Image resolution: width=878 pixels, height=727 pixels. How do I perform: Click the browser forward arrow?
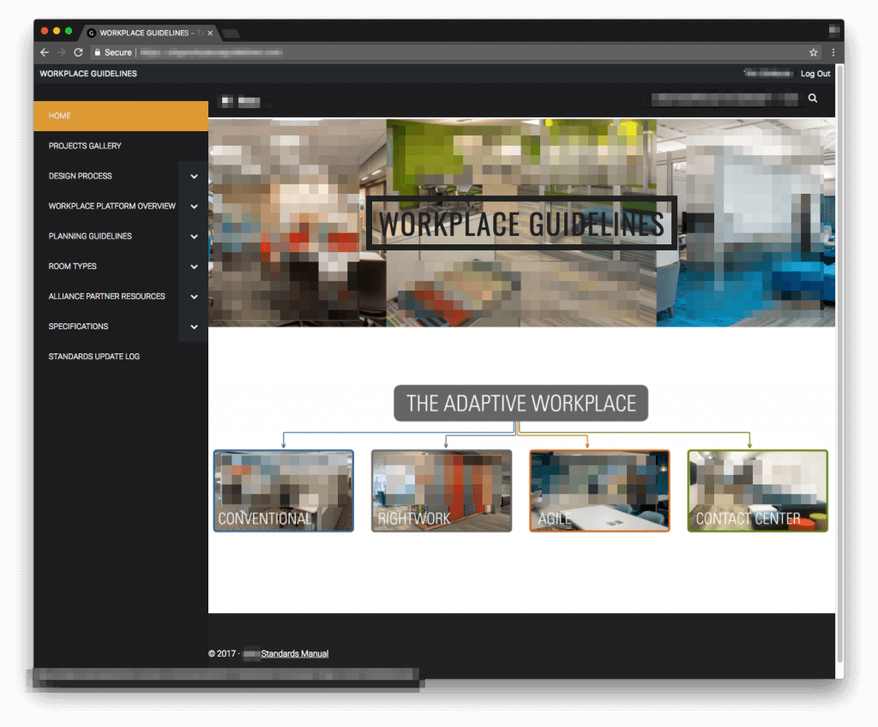pyautogui.click(x=61, y=51)
